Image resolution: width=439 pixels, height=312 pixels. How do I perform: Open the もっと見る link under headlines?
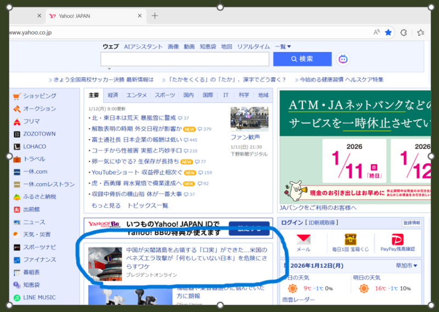click(106, 206)
